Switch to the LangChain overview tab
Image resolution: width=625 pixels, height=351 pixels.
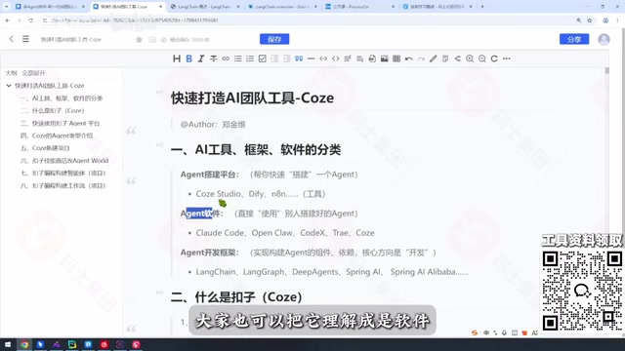(283, 7)
